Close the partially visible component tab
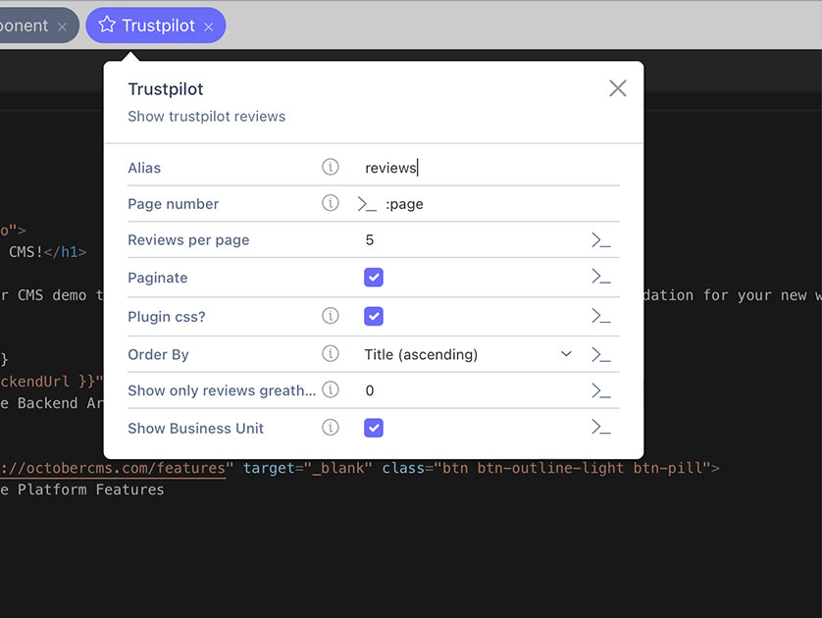The width and height of the screenshot is (822, 618). (x=62, y=26)
